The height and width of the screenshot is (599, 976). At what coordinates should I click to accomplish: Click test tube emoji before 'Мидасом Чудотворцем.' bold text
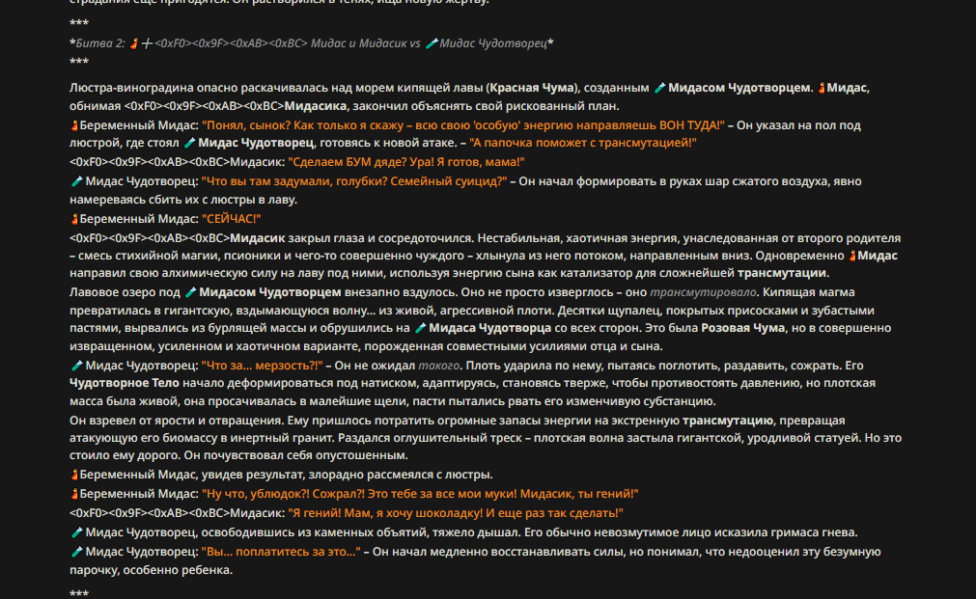659,89
